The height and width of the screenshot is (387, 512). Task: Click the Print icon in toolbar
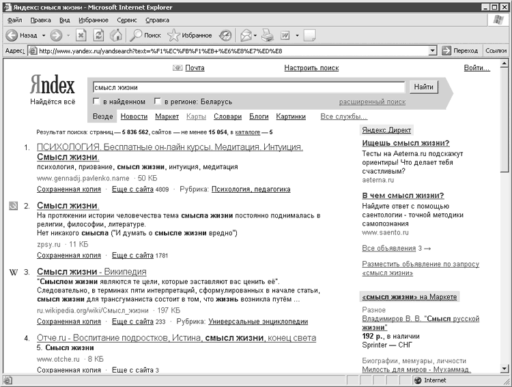(x=268, y=35)
